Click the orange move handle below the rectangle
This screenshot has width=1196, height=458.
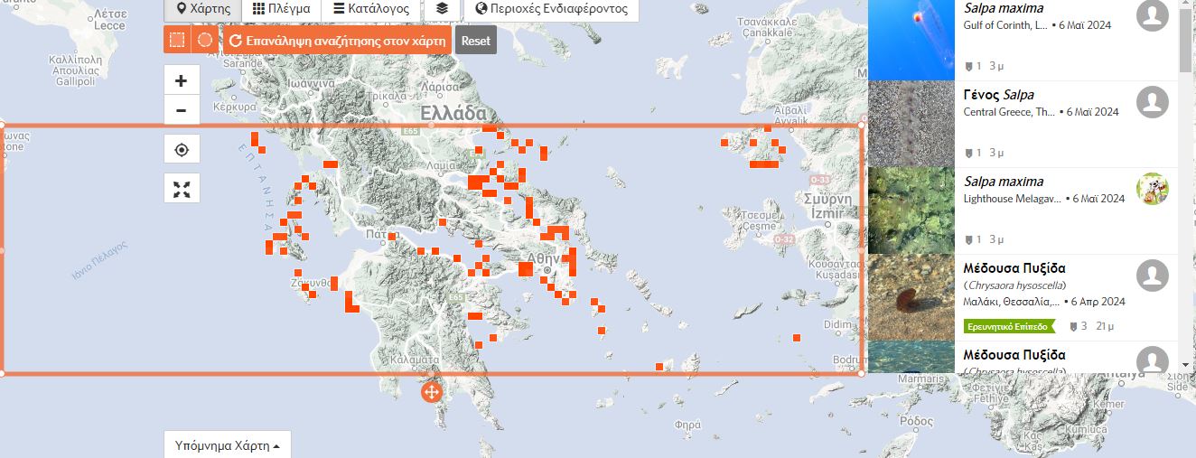[431, 392]
